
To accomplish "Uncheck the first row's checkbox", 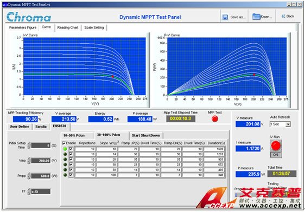I will [71, 149].
